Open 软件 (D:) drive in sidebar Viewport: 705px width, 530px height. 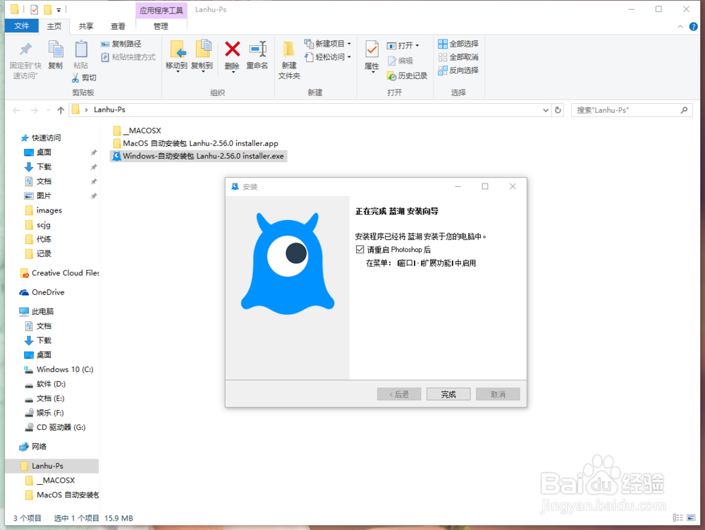[45, 384]
